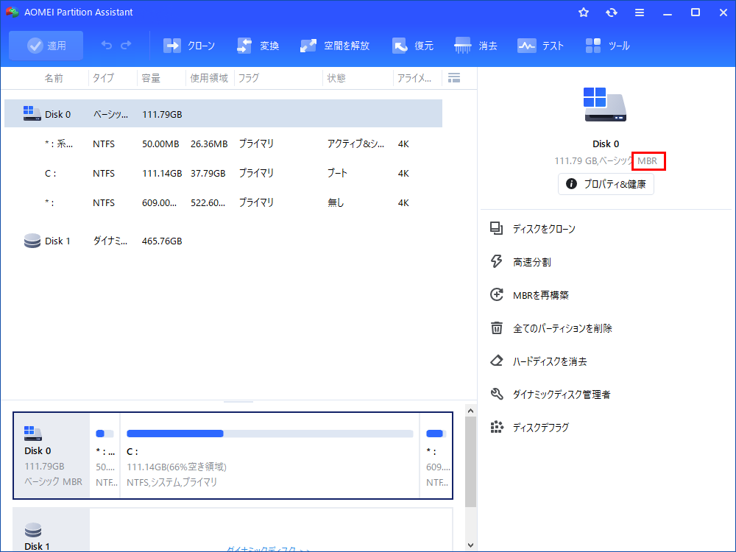Image resolution: width=736 pixels, height=552 pixels.
Task: Click the lightning quick partition icon
Action: click(x=497, y=261)
